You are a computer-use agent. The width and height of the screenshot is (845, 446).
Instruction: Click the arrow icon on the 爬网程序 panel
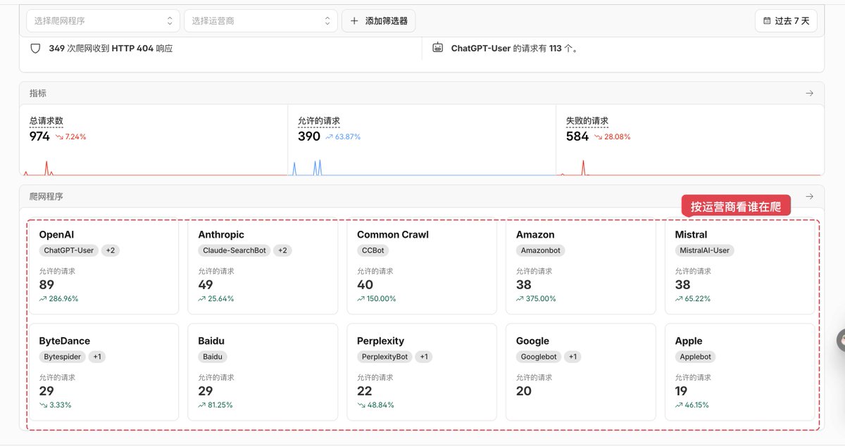click(809, 196)
